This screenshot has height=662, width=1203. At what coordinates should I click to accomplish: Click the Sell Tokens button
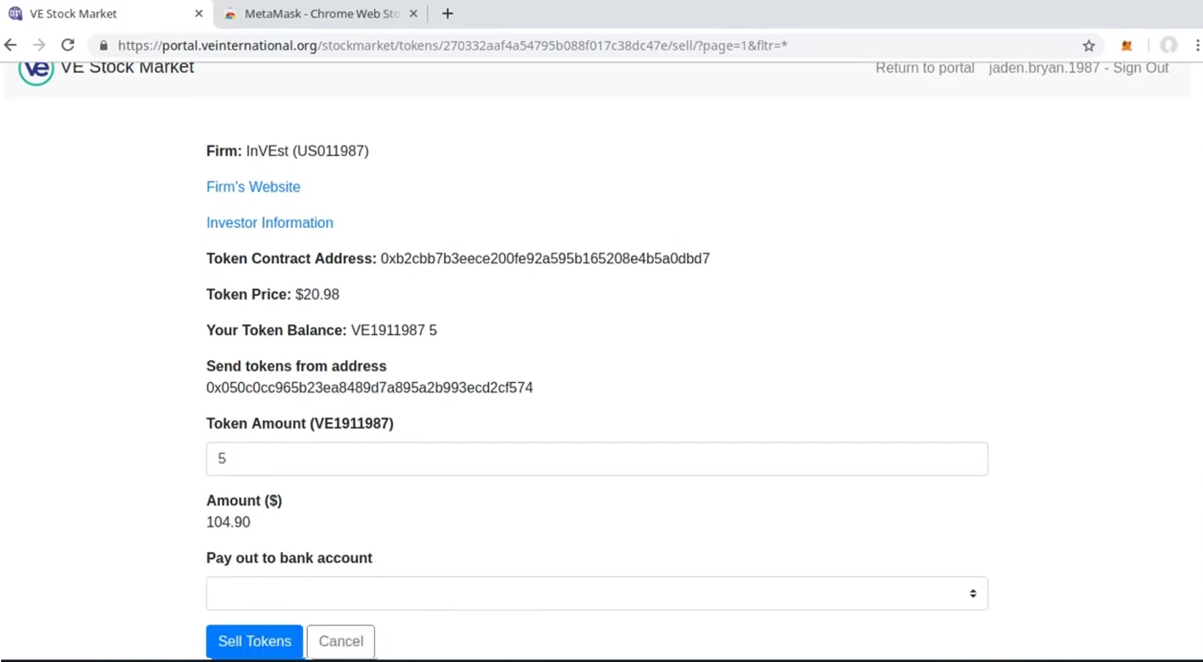(x=254, y=641)
